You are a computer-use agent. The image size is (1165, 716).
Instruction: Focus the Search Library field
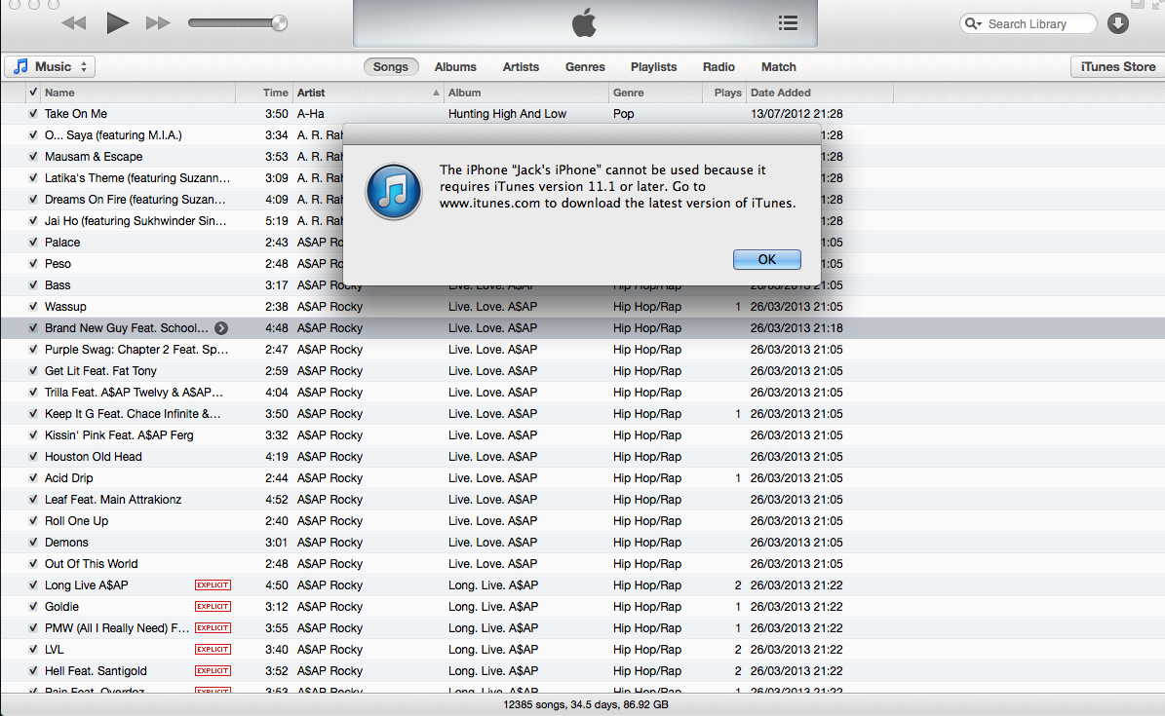click(1028, 23)
